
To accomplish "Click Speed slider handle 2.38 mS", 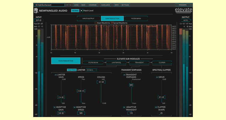I will click(x=81, y=91).
